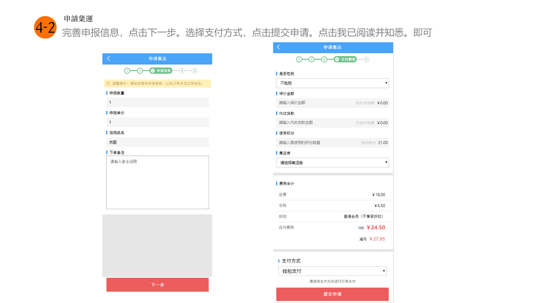Select step 3 circle in right progress bar
Image resolution: width=560 pixels, height=303 pixels.
(324, 60)
